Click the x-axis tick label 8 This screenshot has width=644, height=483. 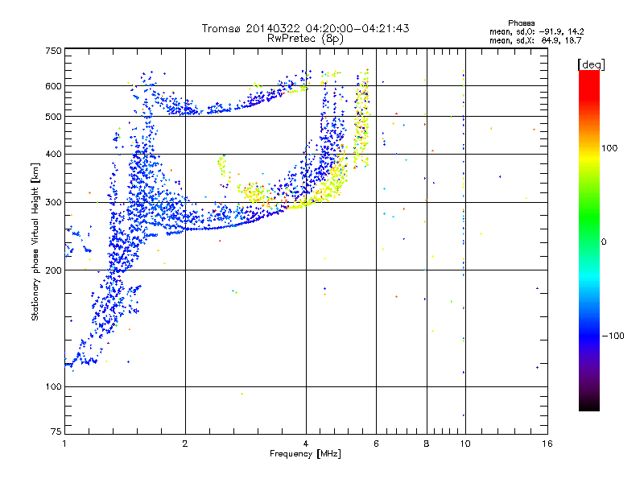[x=427, y=444]
